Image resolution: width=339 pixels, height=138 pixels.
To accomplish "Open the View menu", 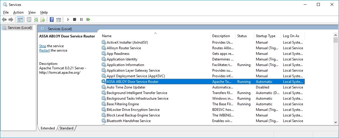I will click(32, 12).
